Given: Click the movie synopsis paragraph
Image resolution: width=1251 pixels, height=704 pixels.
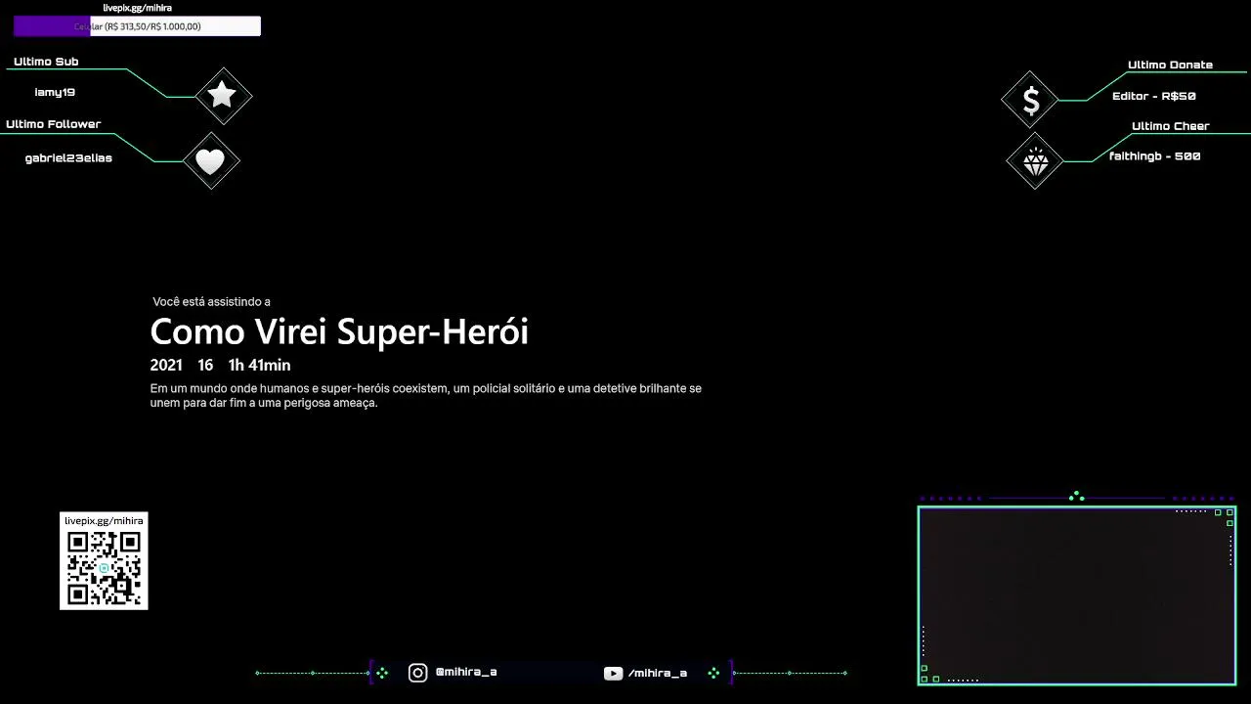Looking at the screenshot, I should 426,395.
